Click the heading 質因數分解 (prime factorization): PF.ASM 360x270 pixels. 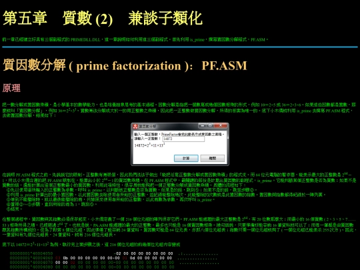(125, 65)
